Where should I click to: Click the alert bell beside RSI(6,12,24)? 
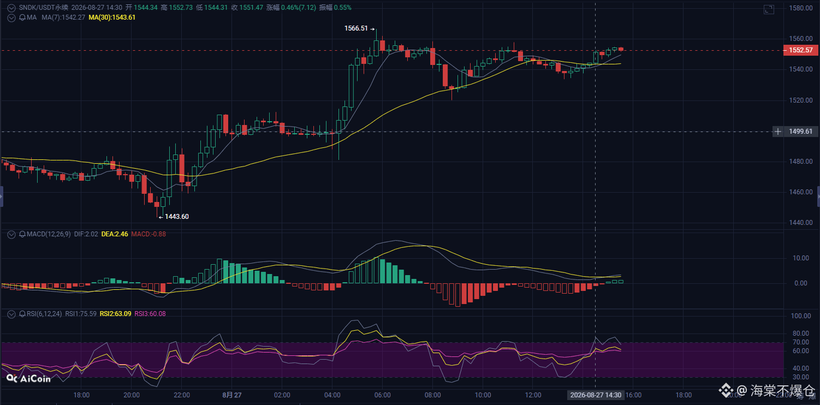[x=22, y=314]
